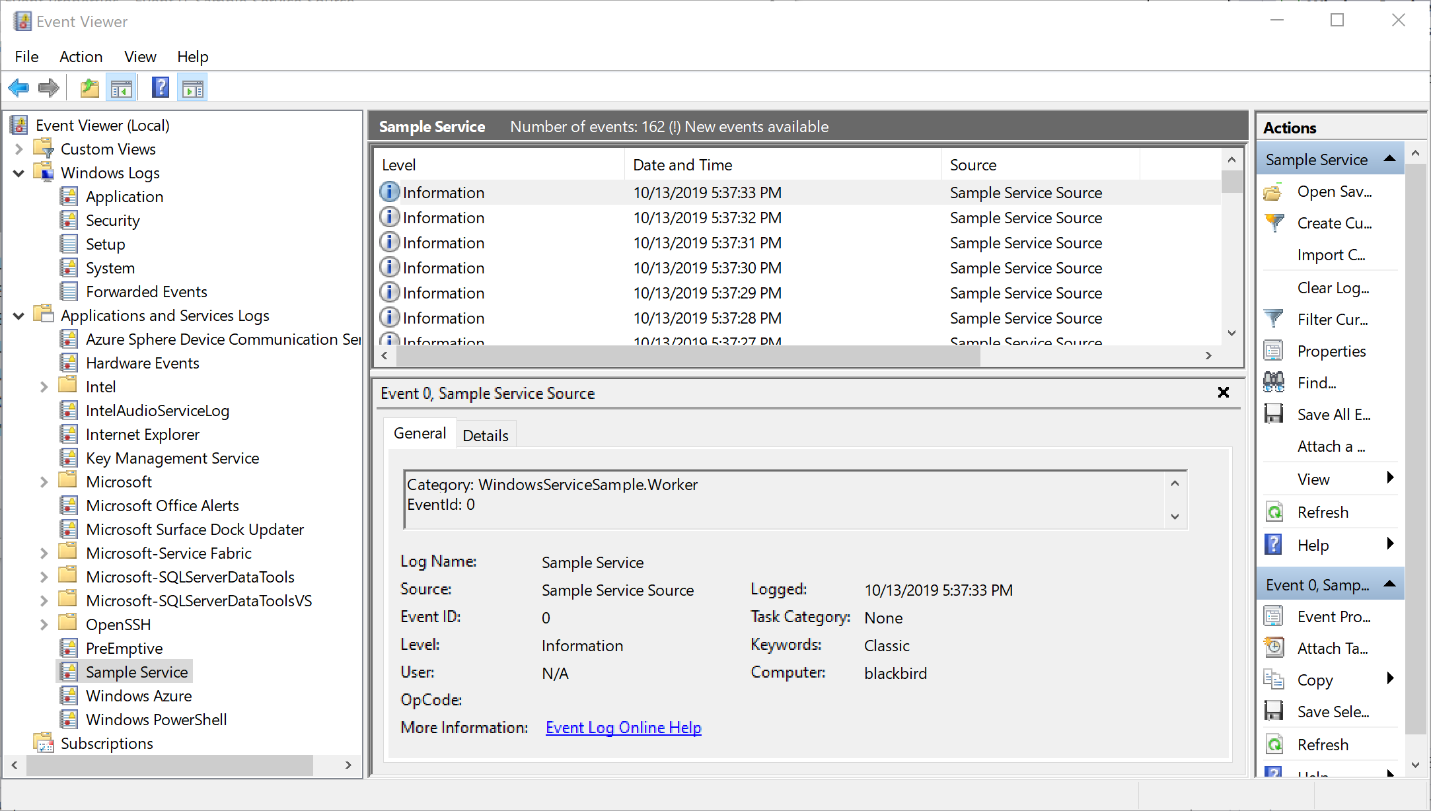
Task: Click the Windows PowerShell log icon
Action: pyautogui.click(x=69, y=719)
